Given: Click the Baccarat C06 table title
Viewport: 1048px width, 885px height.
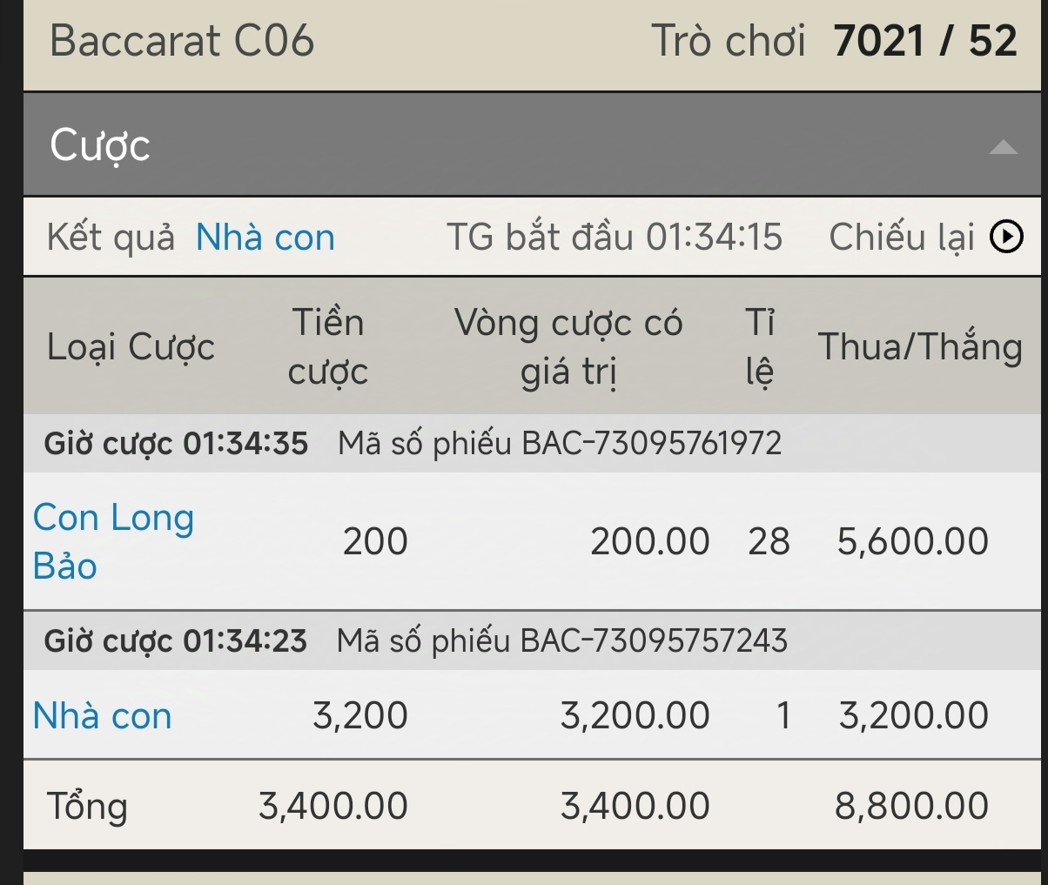Looking at the screenshot, I should 182,41.
